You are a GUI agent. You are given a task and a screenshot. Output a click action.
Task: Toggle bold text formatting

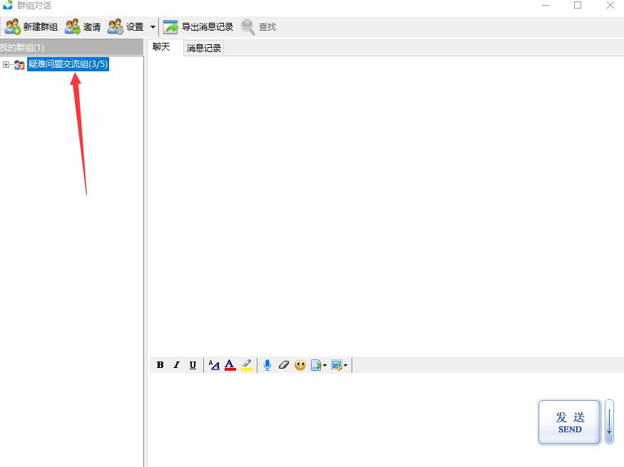tap(160, 365)
